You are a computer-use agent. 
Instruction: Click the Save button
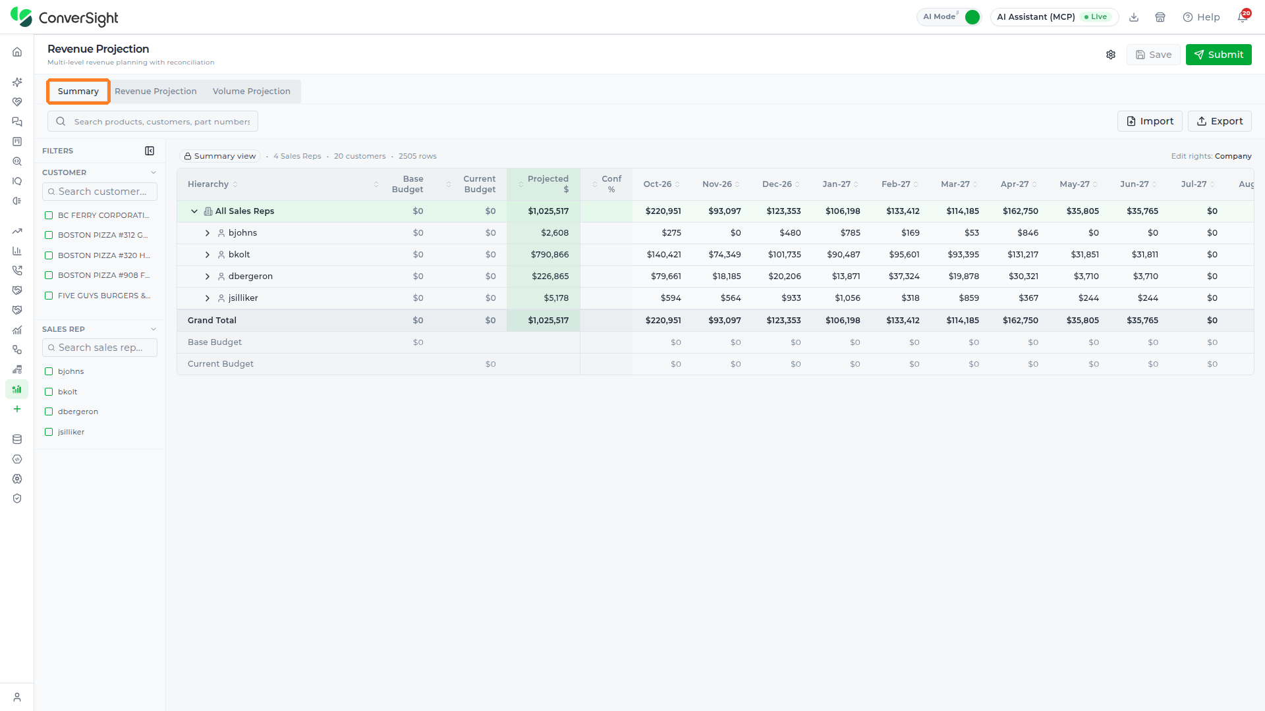click(x=1153, y=55)
